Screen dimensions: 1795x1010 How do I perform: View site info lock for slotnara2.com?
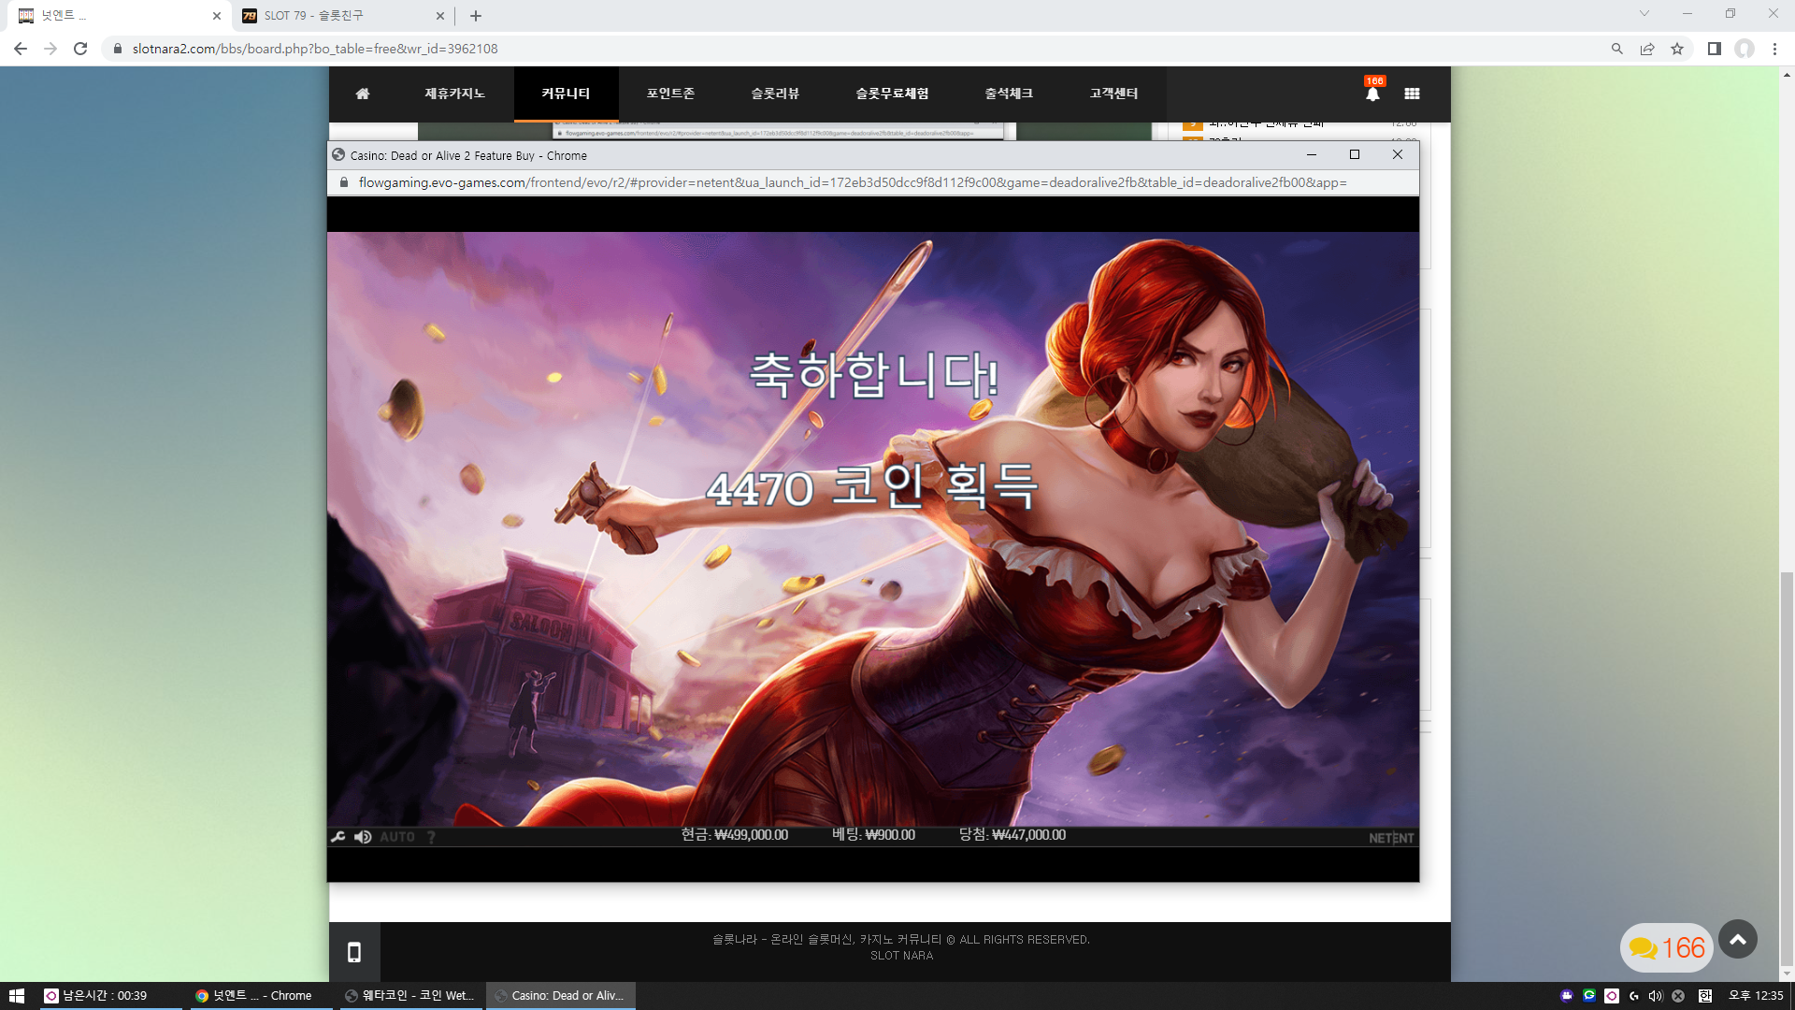118,49
